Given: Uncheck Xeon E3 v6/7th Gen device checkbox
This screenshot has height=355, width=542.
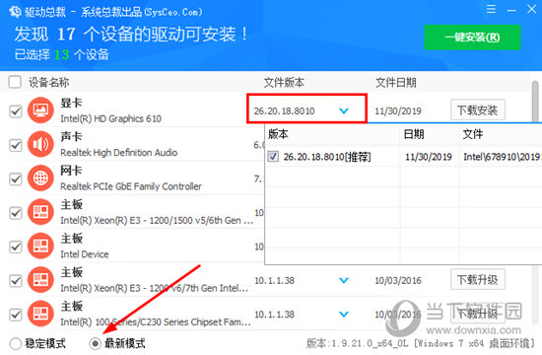Looking at the screenshot, I should coord(16,281).
